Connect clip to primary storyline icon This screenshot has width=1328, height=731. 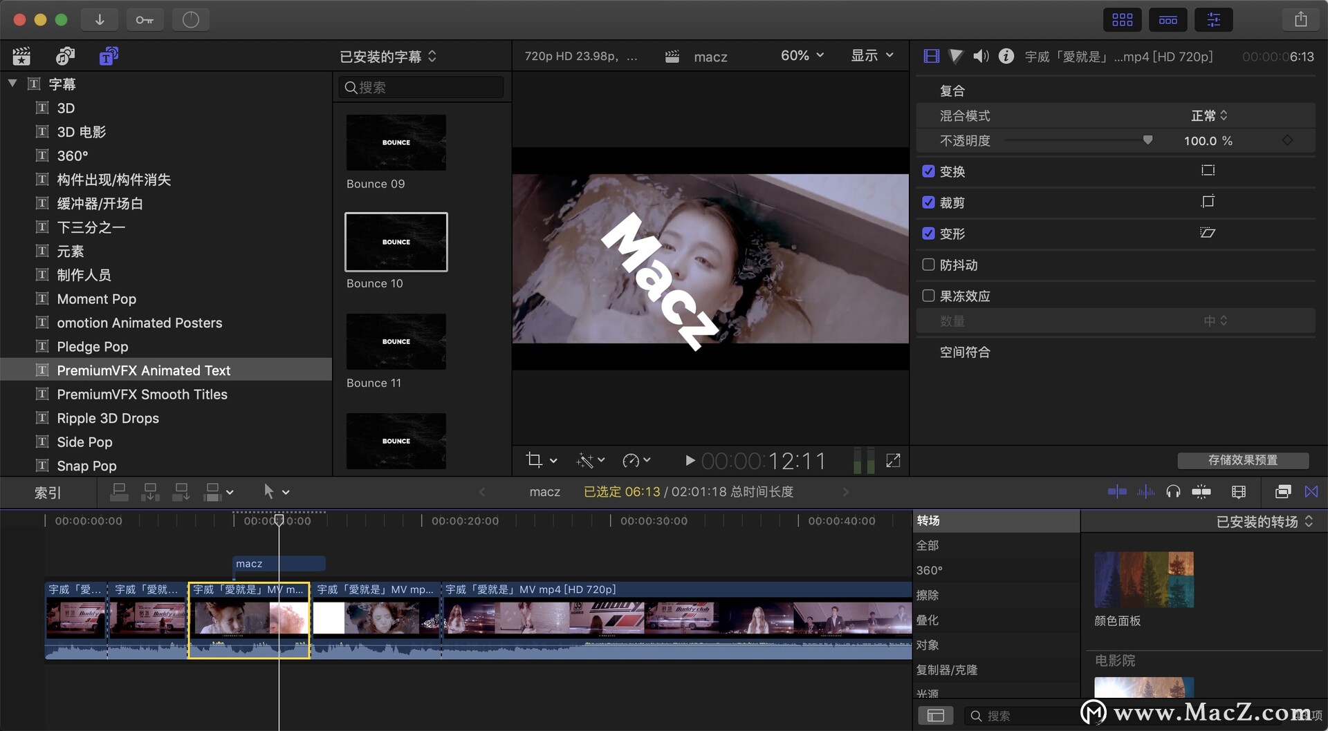(119, 492)
